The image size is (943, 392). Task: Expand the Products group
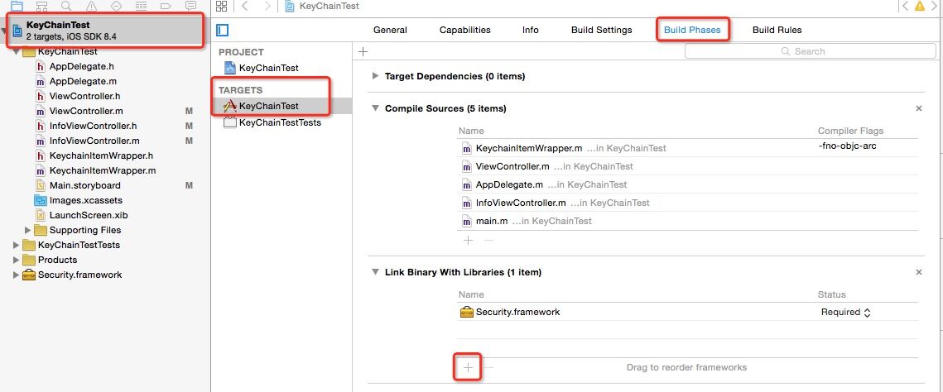(x=17, y=260)
